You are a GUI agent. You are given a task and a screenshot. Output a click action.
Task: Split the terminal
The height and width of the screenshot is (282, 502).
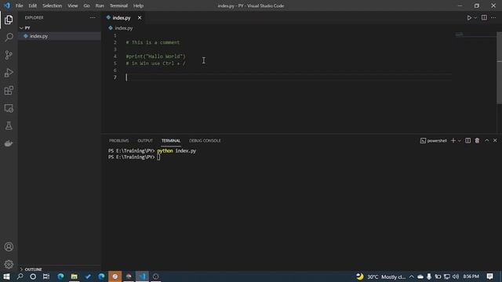(x=467, y=141)
